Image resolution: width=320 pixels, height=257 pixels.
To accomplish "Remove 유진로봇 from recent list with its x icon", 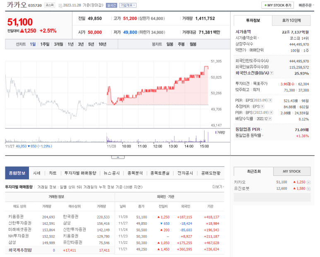I will pyautogui.click(x=308, y=189).
